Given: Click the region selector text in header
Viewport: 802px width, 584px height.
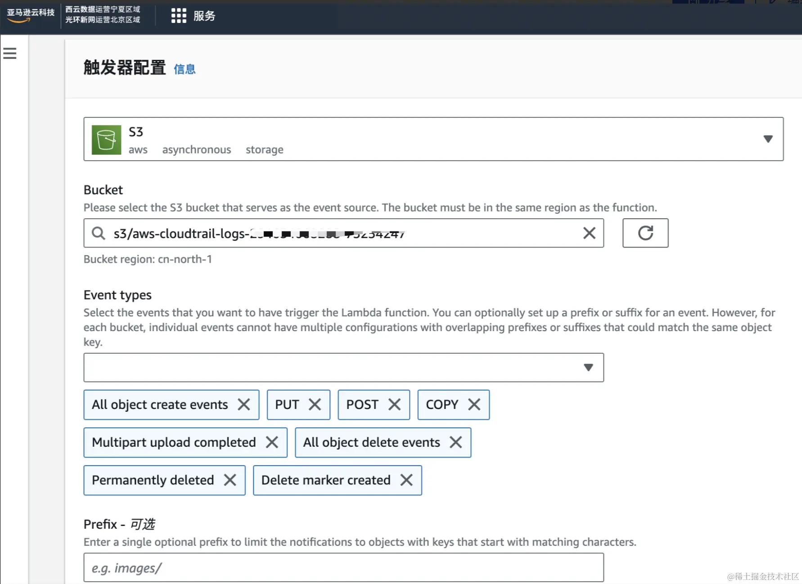Looking at the screenshot, I should [103, 14].
